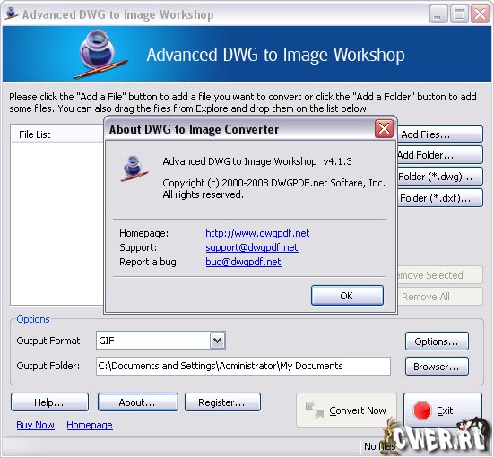This screenshot has height=458, width=494.
Task: Click the Report a bug: label
Action: pos(149,262)
